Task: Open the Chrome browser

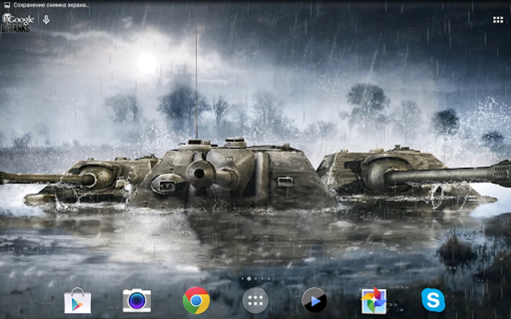Action: tap(196, 300)
